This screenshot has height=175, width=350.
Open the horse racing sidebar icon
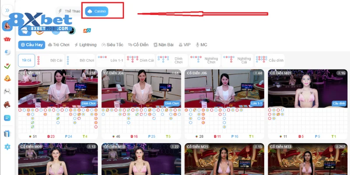[x=7, y=105]
